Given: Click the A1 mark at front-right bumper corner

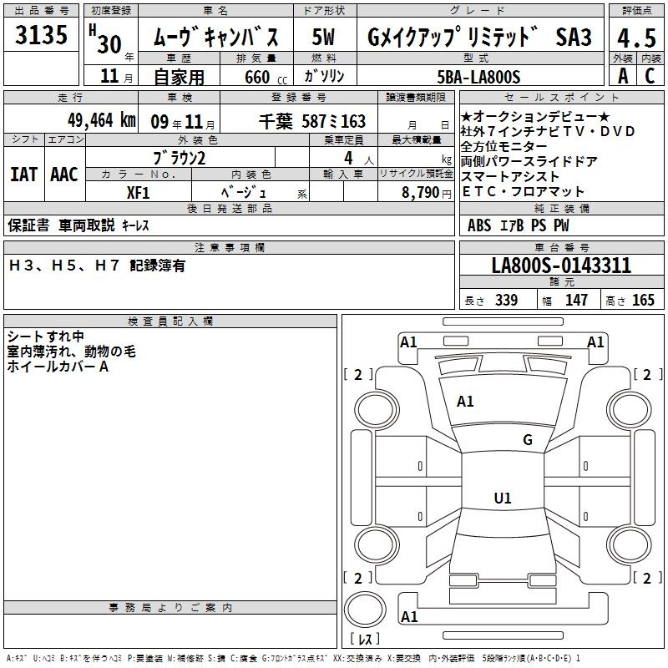Looking at the screenshot, I should pos(595,342).
